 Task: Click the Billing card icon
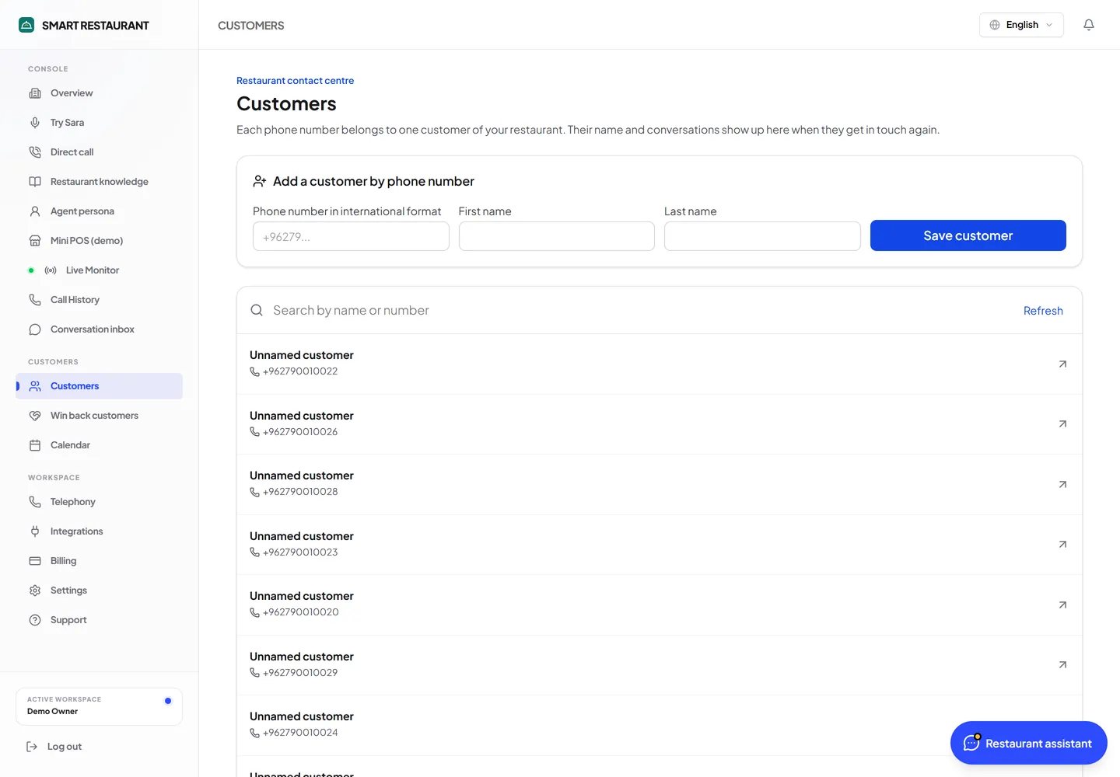[x=35, y=561]
